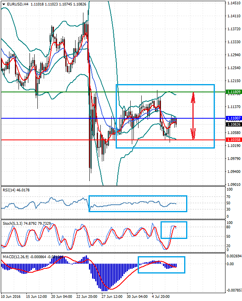Click the 1.14510 label on price scale
Screen dimensions: 242x301
click(x=234, y=3)
